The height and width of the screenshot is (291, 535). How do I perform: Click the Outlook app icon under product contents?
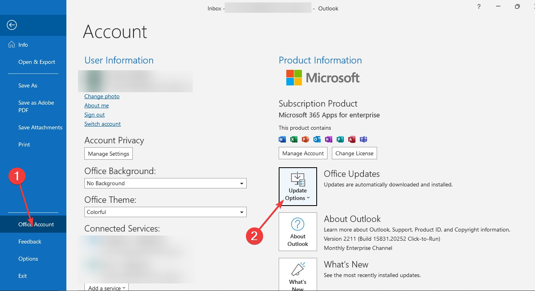[x=317, y=139]
